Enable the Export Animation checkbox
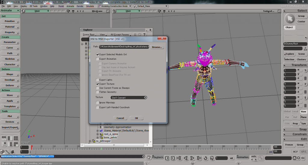308x165 pixels. pos(97,59)
